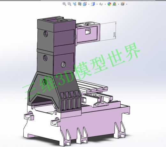Screen dimensions: 166x147
Task: Select the Zoom to Area tool
Action: click(x=69, y=4)
